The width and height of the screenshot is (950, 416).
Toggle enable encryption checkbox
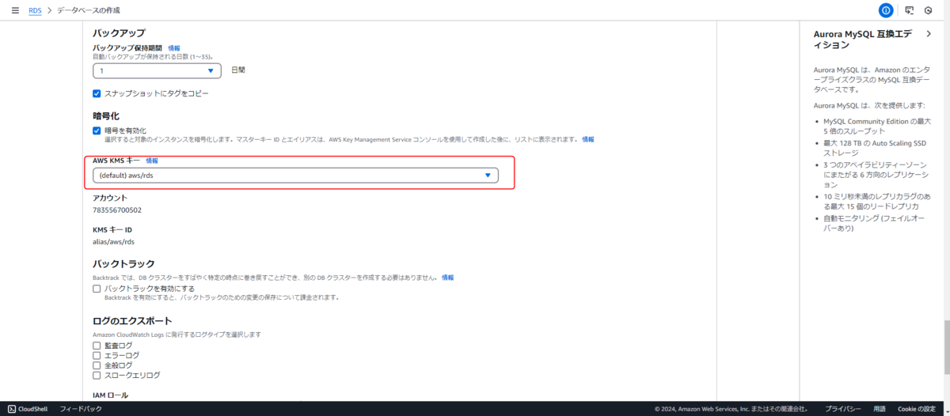click(x=97, y=130)
